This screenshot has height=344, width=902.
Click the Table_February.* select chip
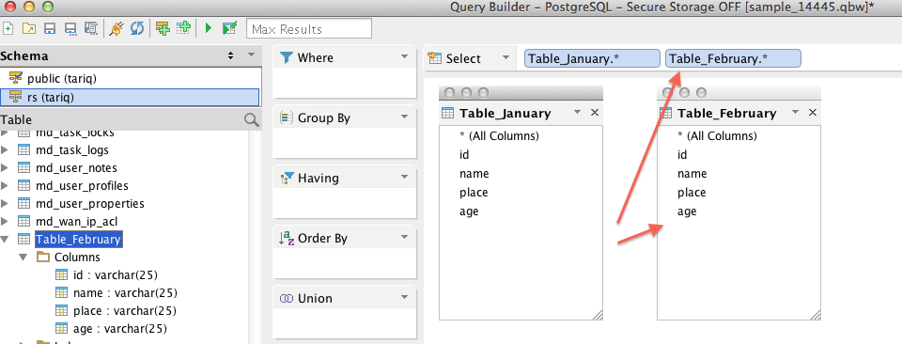(x=733, y=58)
